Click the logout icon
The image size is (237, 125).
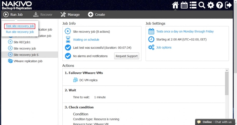tap(228, 5)
